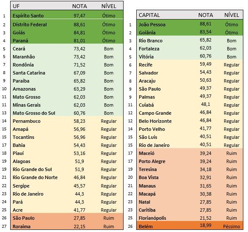Select Paraná score 81,01
248x232 pixels.
coord(80,41)
